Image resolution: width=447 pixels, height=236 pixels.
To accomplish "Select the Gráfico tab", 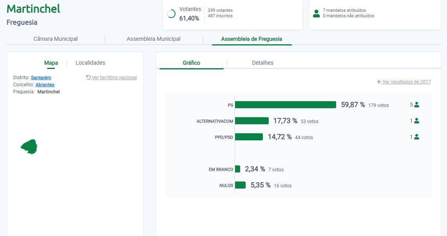I will (191, 63).
